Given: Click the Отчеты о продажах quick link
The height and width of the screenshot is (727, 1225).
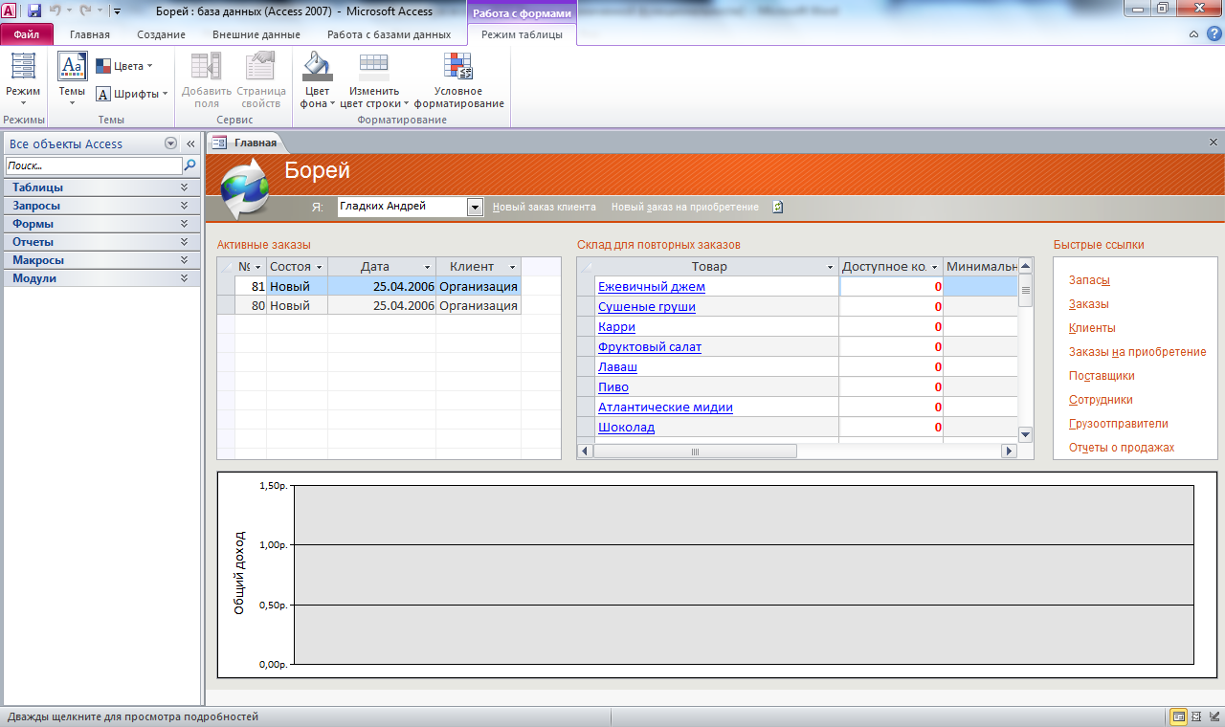Looking at the screenshot, I should (1122, 448).
